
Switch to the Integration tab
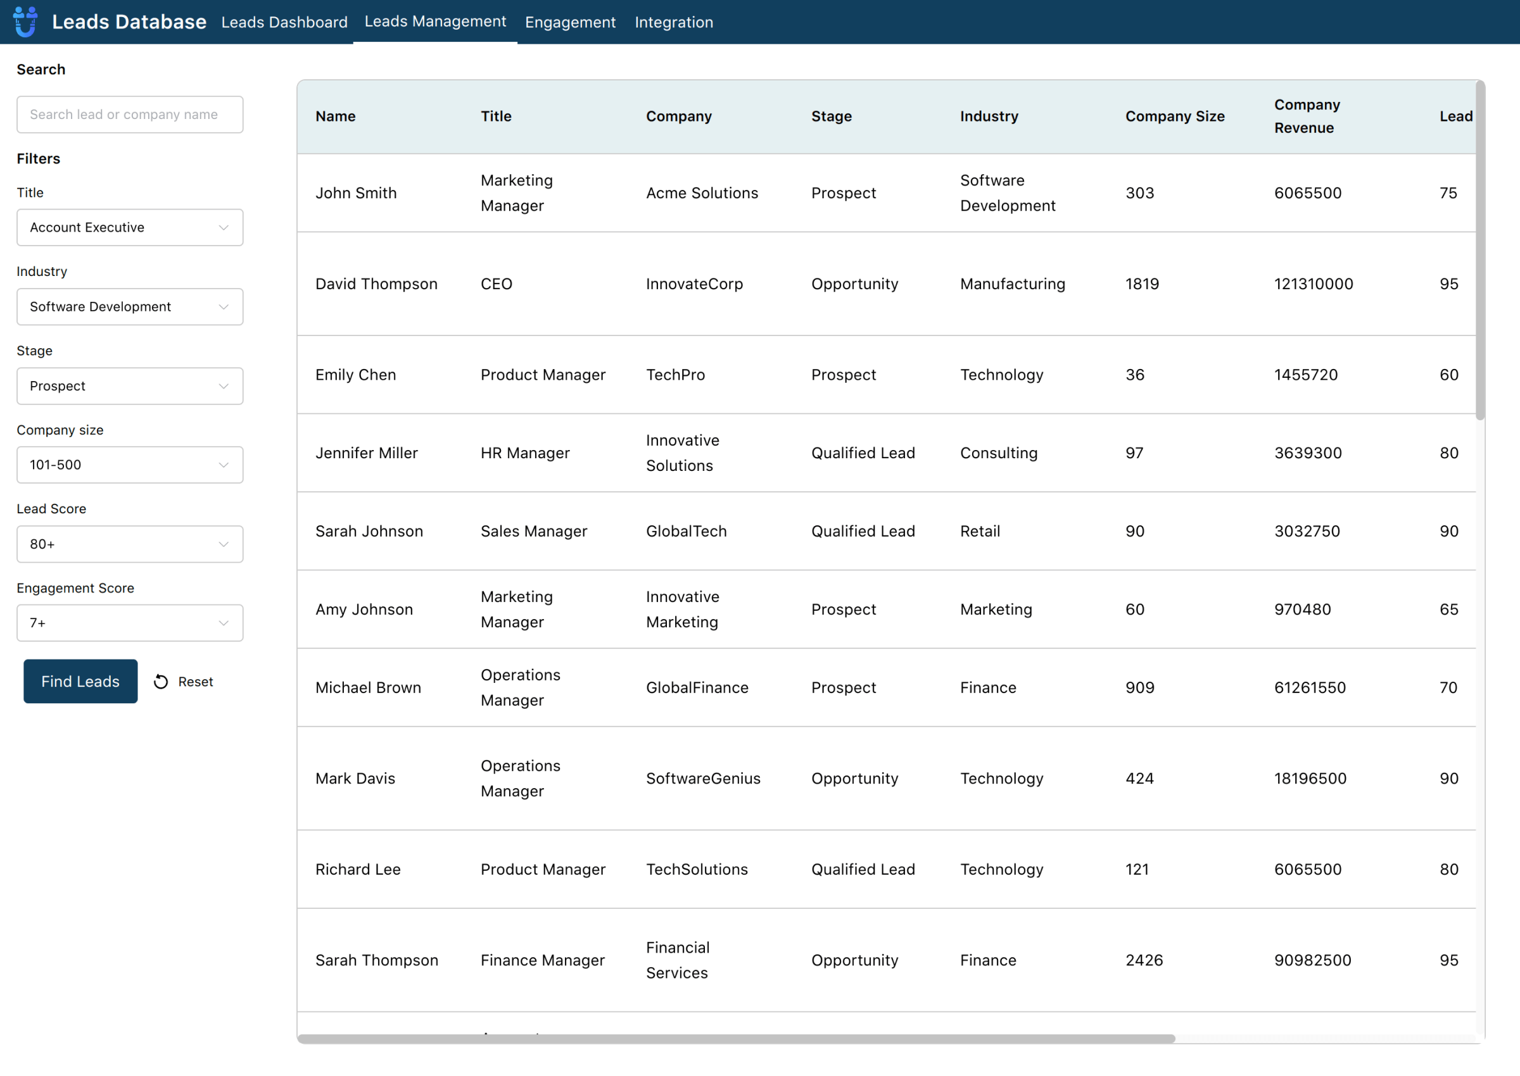pyautogui.click(x=673, y=22)
